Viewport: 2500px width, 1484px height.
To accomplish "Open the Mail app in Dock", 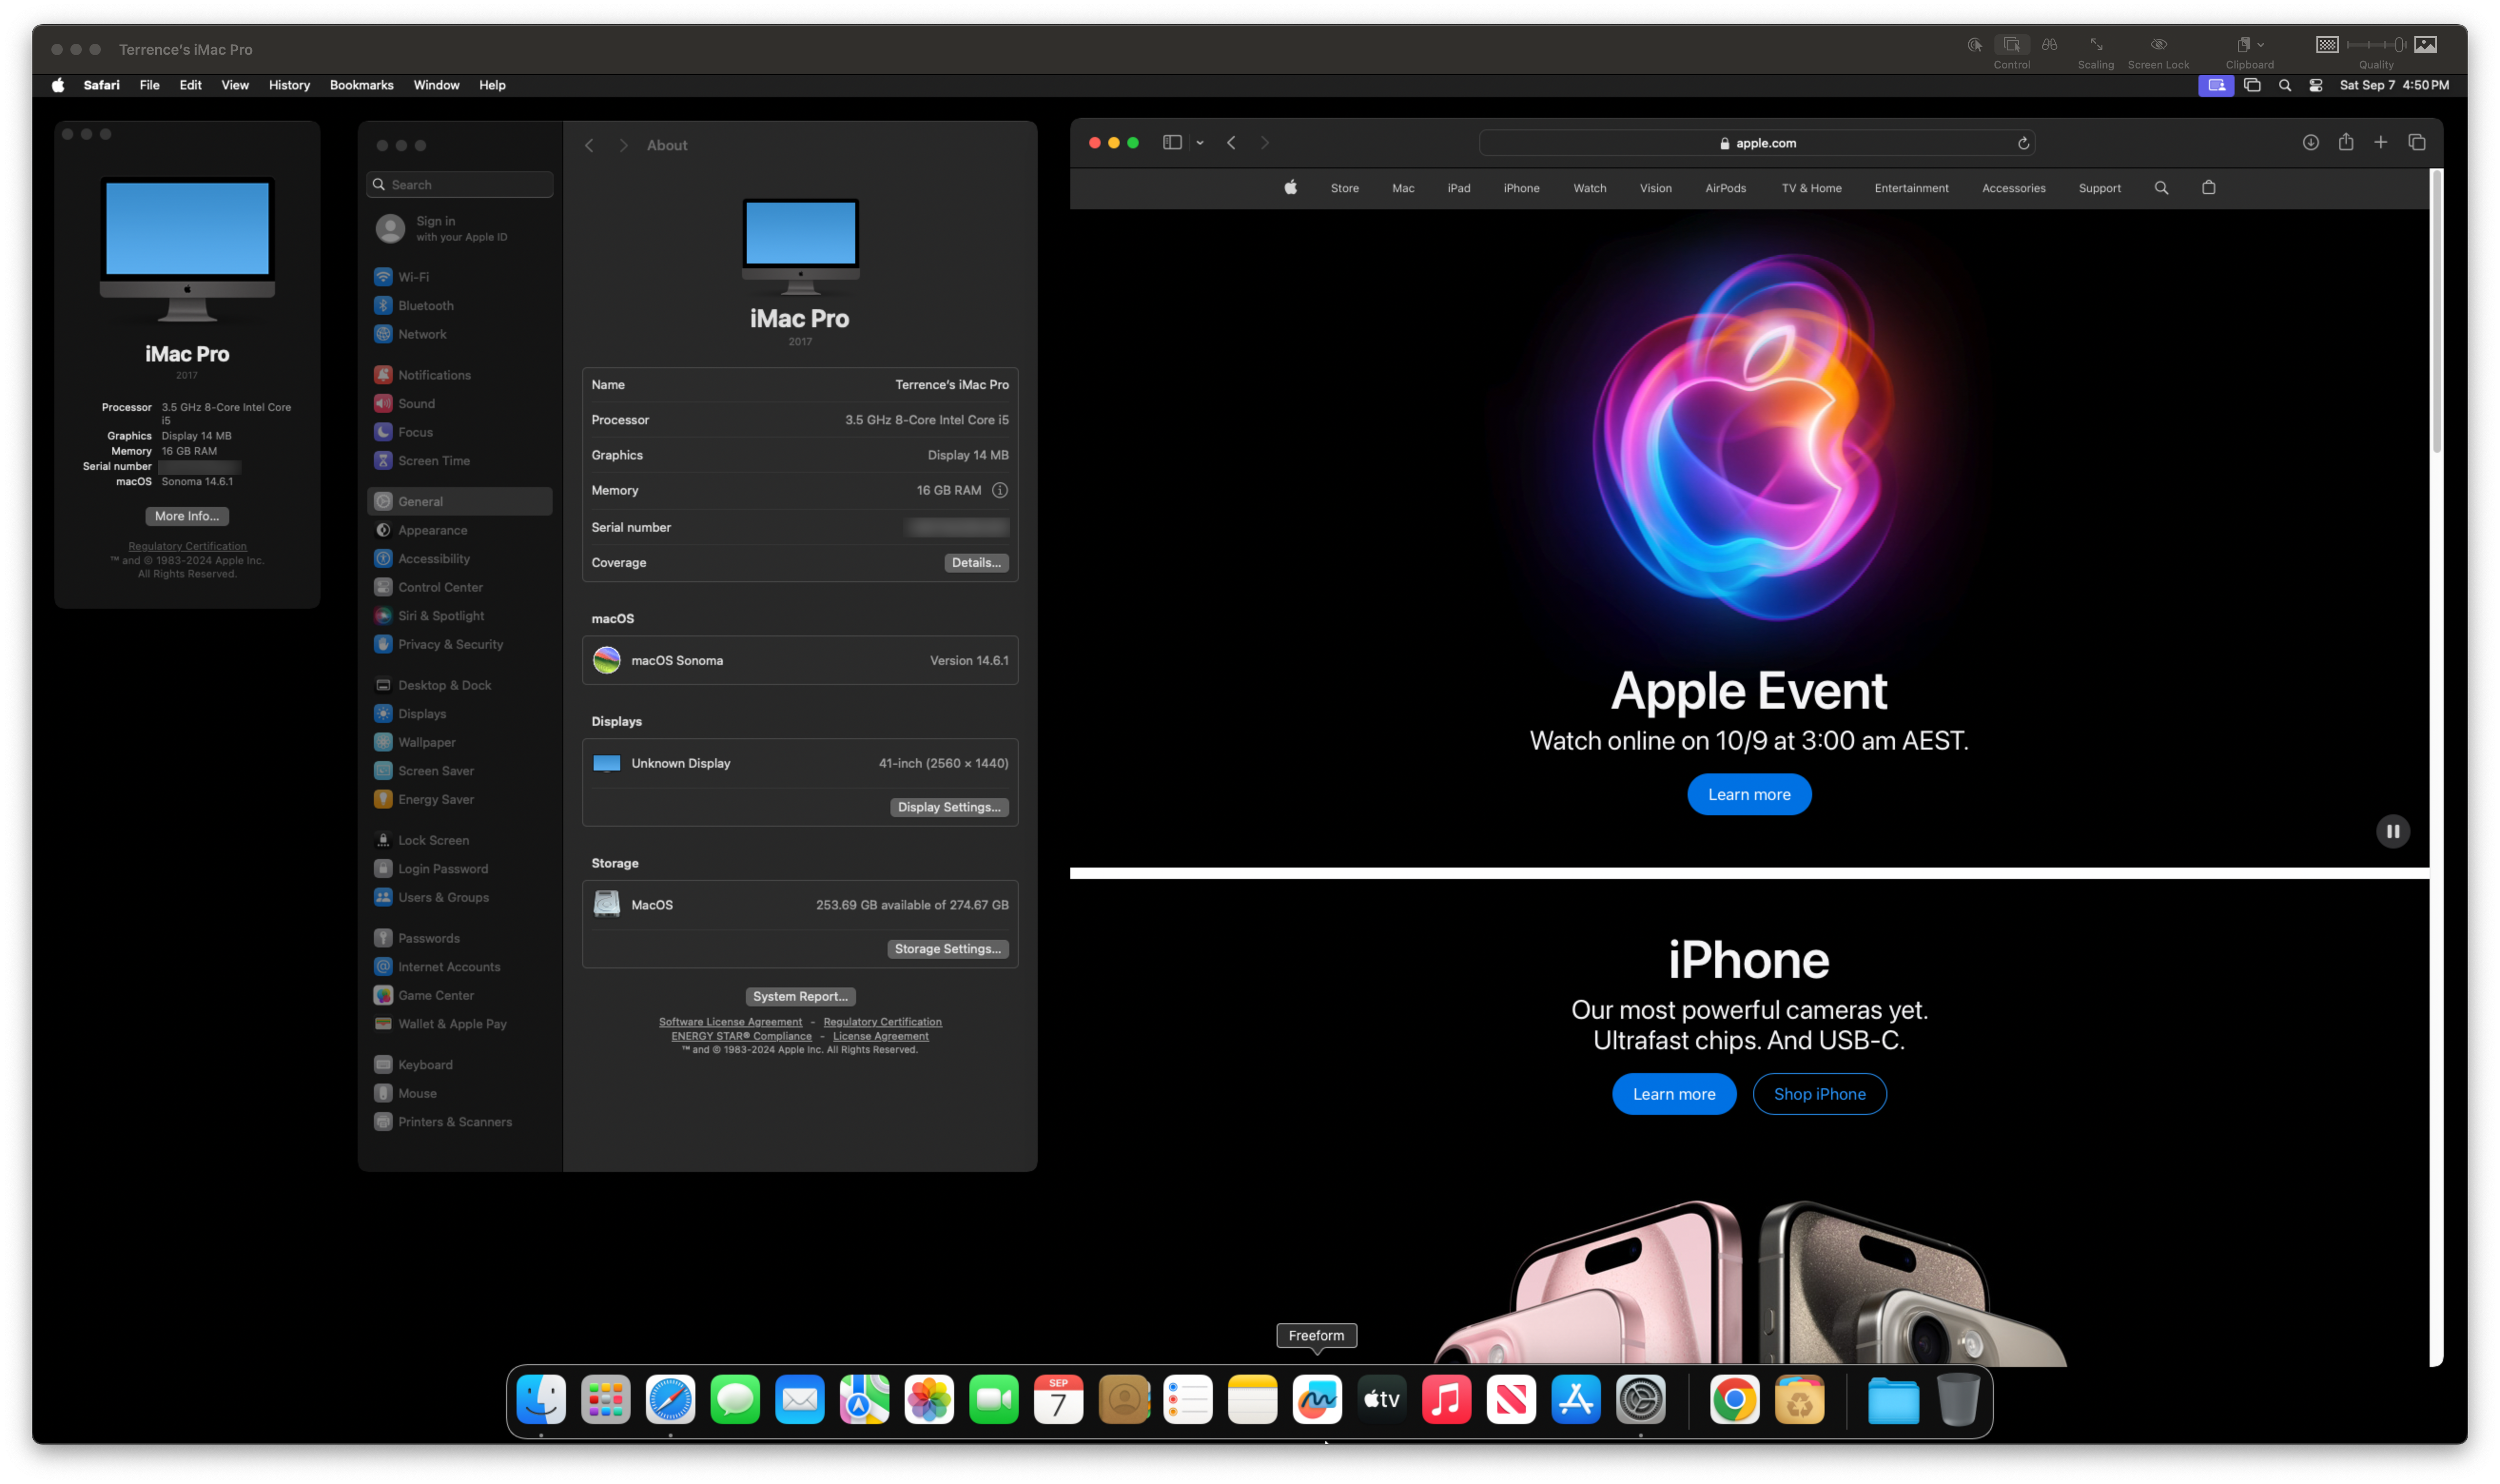I will [x=800, y=1400].
